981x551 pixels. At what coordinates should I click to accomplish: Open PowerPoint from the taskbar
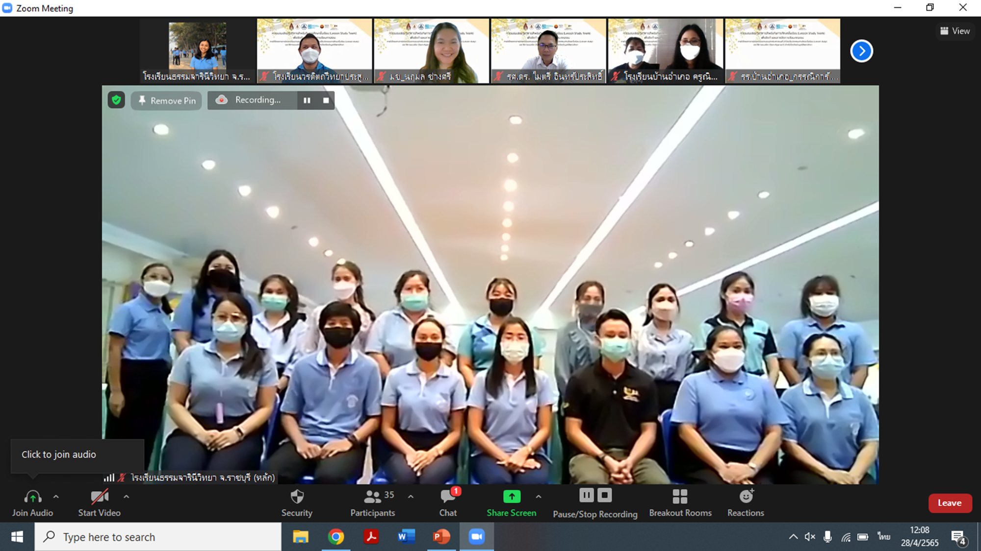(441, 537)
